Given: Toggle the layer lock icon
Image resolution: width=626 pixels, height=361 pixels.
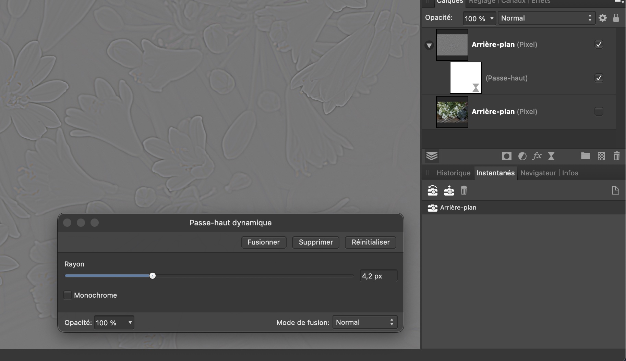Looking at the screenshot, I should (x=616, y=18).
